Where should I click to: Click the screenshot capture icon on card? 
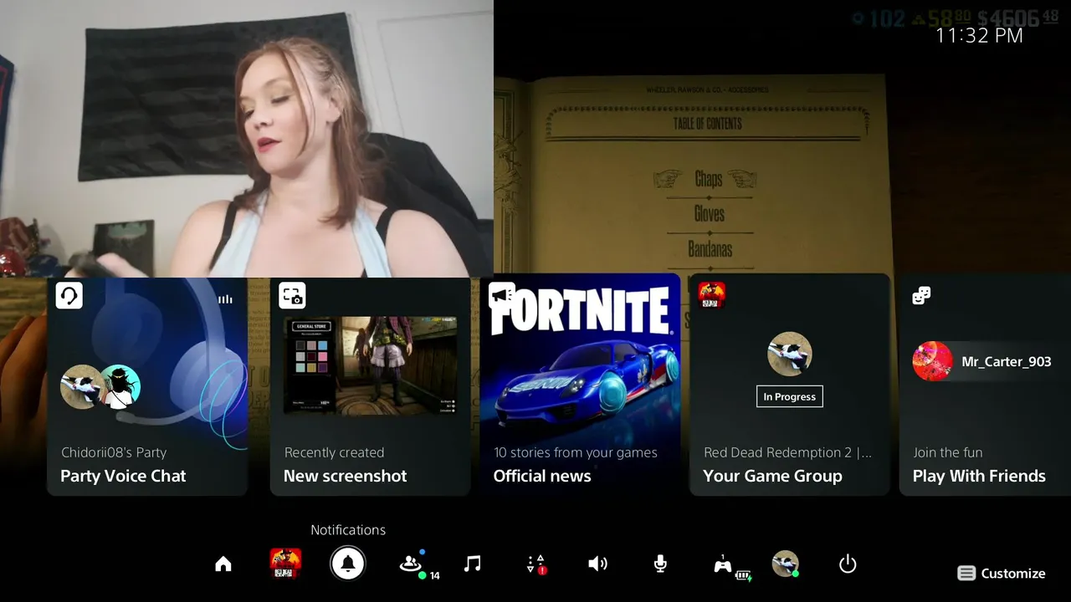[x=292, y=295]
